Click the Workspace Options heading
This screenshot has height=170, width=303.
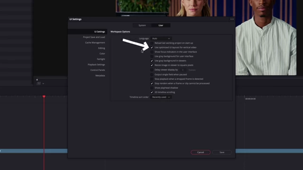coord(120,32)
